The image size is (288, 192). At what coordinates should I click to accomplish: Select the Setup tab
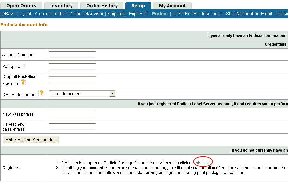pyautogui.click(x=138, y=6)
